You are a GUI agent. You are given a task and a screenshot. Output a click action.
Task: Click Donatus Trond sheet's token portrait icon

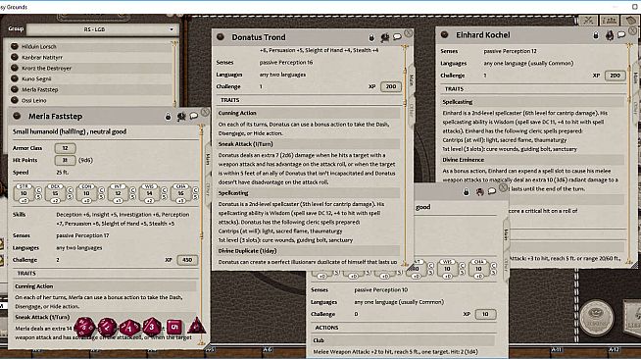384,37
